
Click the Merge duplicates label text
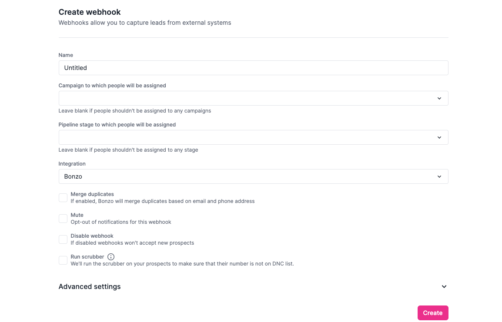[92, 194]
